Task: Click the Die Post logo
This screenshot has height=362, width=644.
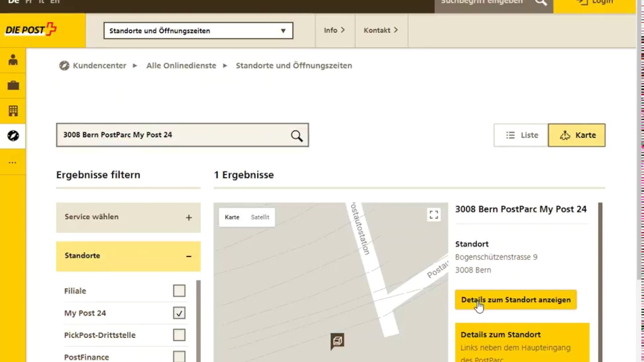Action: 31,30
